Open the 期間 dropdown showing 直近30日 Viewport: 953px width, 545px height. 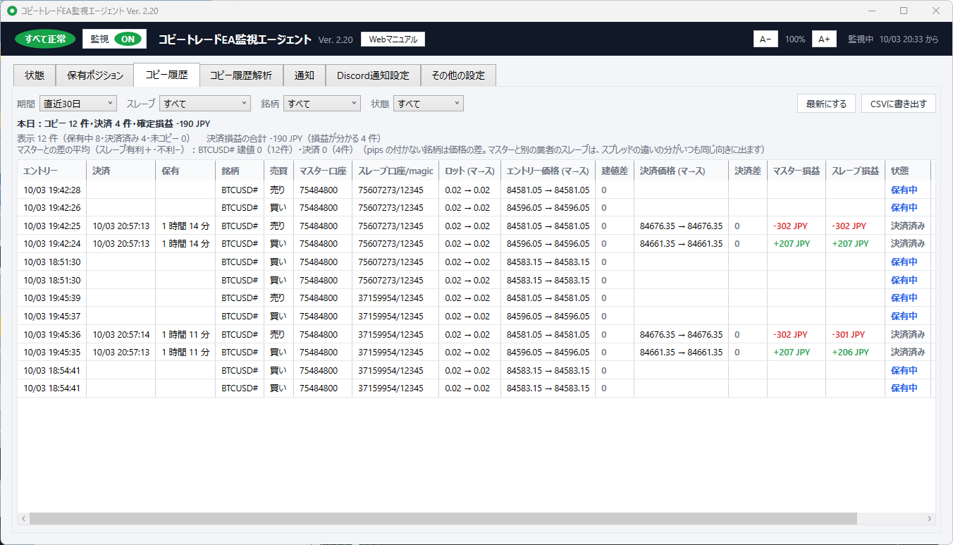(x=78, y=104)
